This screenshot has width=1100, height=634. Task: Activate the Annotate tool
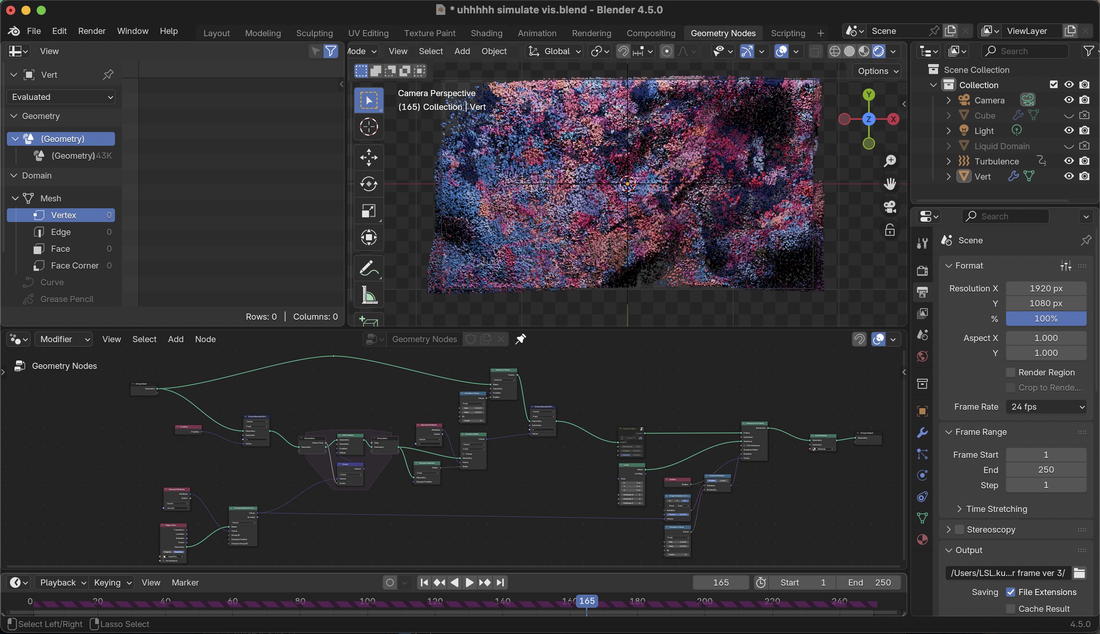[369, 267]
